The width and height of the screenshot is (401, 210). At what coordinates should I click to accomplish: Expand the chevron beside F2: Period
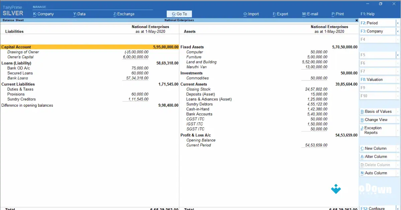(398, 22)
